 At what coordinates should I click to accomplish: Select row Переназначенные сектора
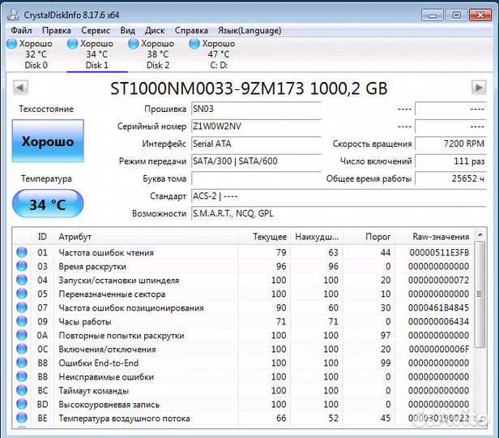243,294
